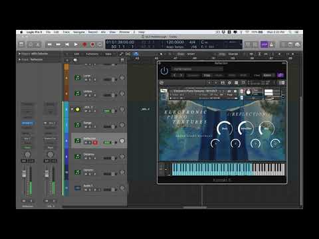The image size is (319, 239).
Task: Click the plug-in Copy button
Action: pos(207,76)
